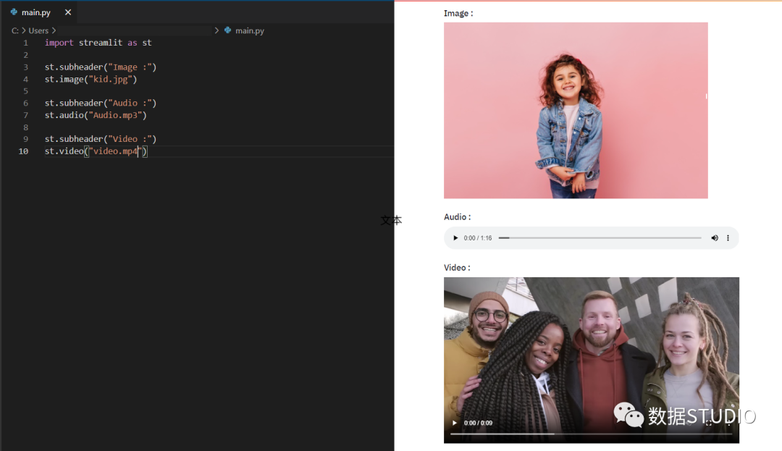The image size is (782, 451).
Task: Click the expand icon on the kid.jpg image
Action: tap(699, 31)
